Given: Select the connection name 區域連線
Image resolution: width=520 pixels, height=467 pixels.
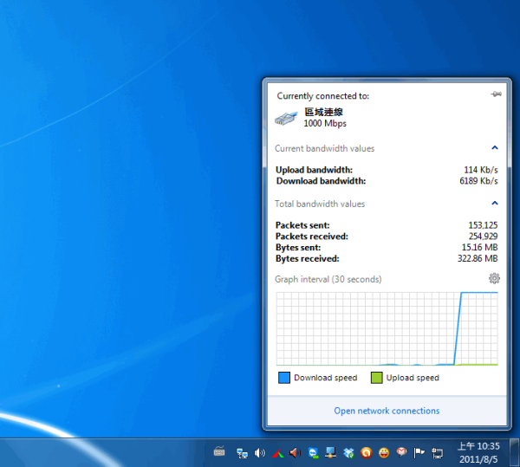Looking at the screenshot, I should point(322,112).
